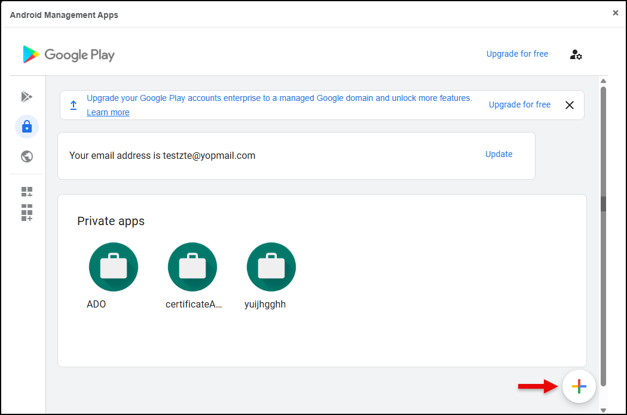Click Upgrade for free in the header
The width and height of the screenshot is (627, 415).
[x=517, y=54]
